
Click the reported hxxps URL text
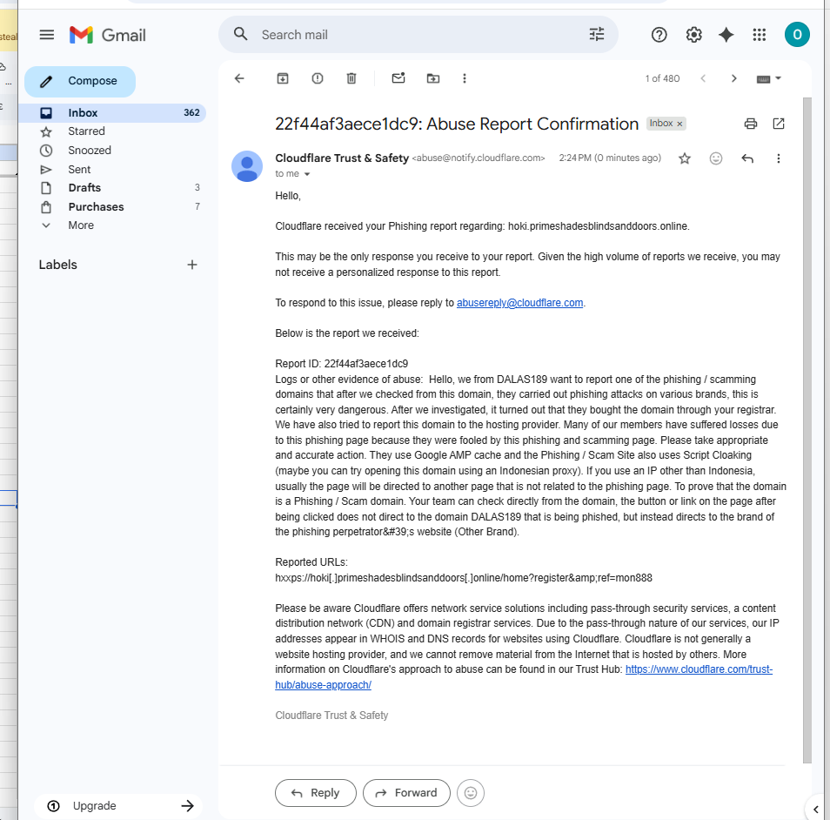point(463,577)
